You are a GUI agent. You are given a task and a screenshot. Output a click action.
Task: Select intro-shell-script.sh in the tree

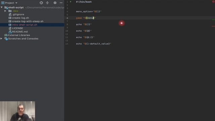coord(25,25)
